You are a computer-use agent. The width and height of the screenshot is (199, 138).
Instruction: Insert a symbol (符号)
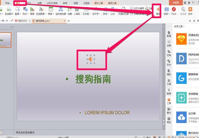pyautogui.click(x=106, y=11)
